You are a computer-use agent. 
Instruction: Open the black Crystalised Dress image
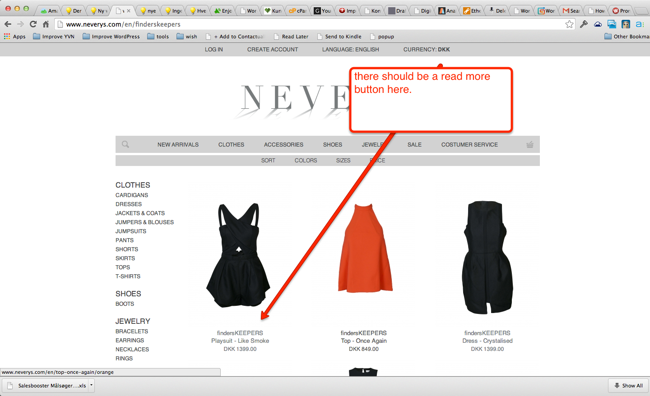tap(487, 257)
